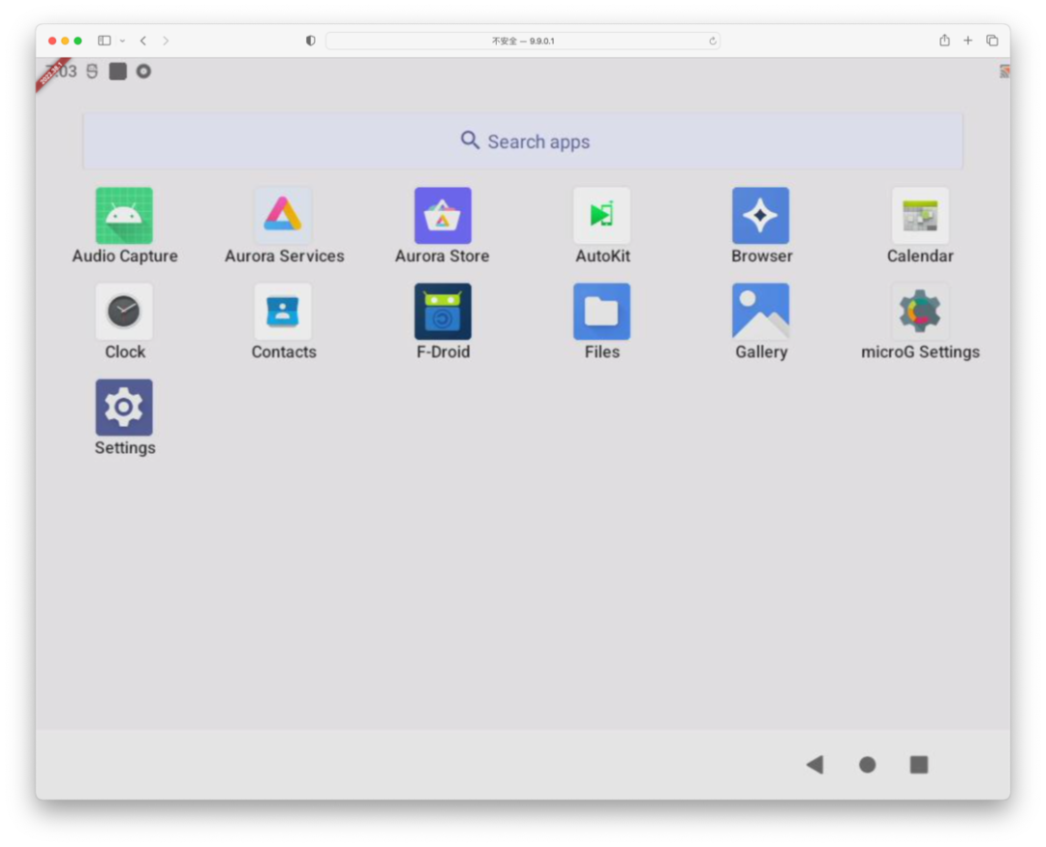
Task: Expand the sidebar options dropdown chevron
Action: click(122, 41)
